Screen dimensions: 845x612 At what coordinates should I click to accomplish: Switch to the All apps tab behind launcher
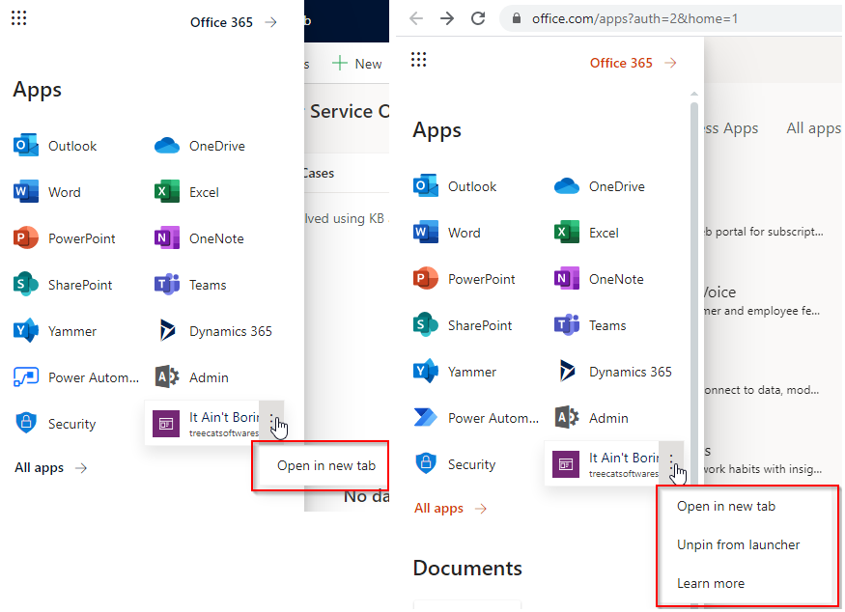(813, 128)
